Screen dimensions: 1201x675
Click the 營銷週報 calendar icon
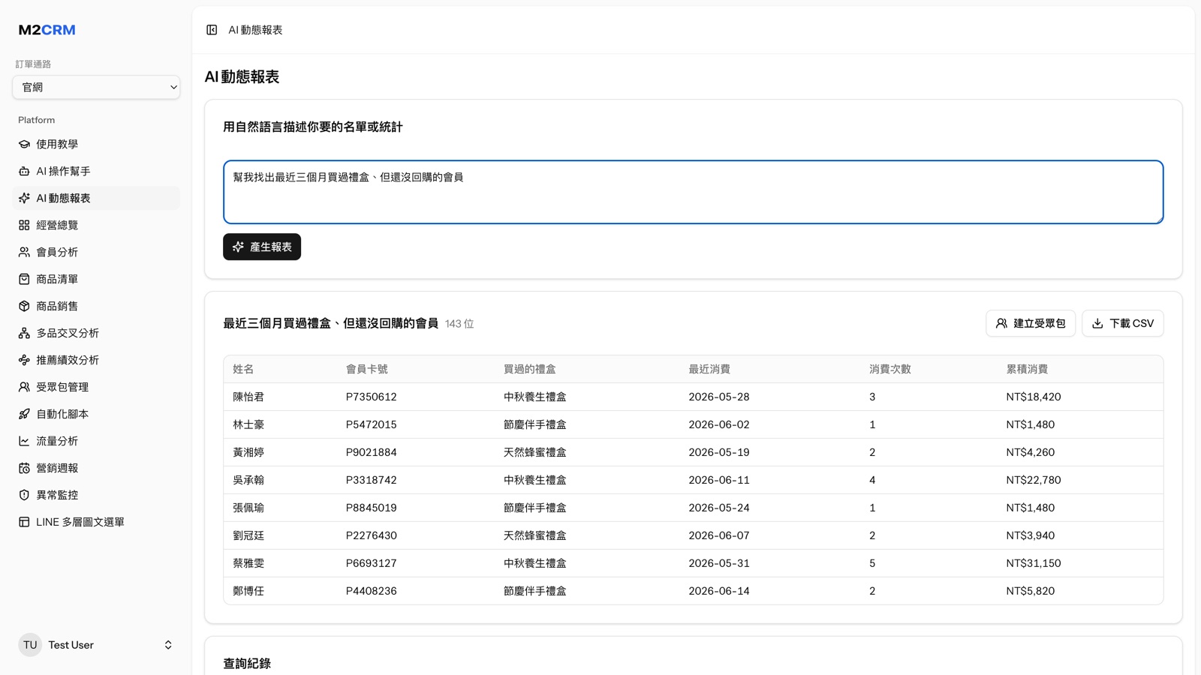(x=24, y=468)
